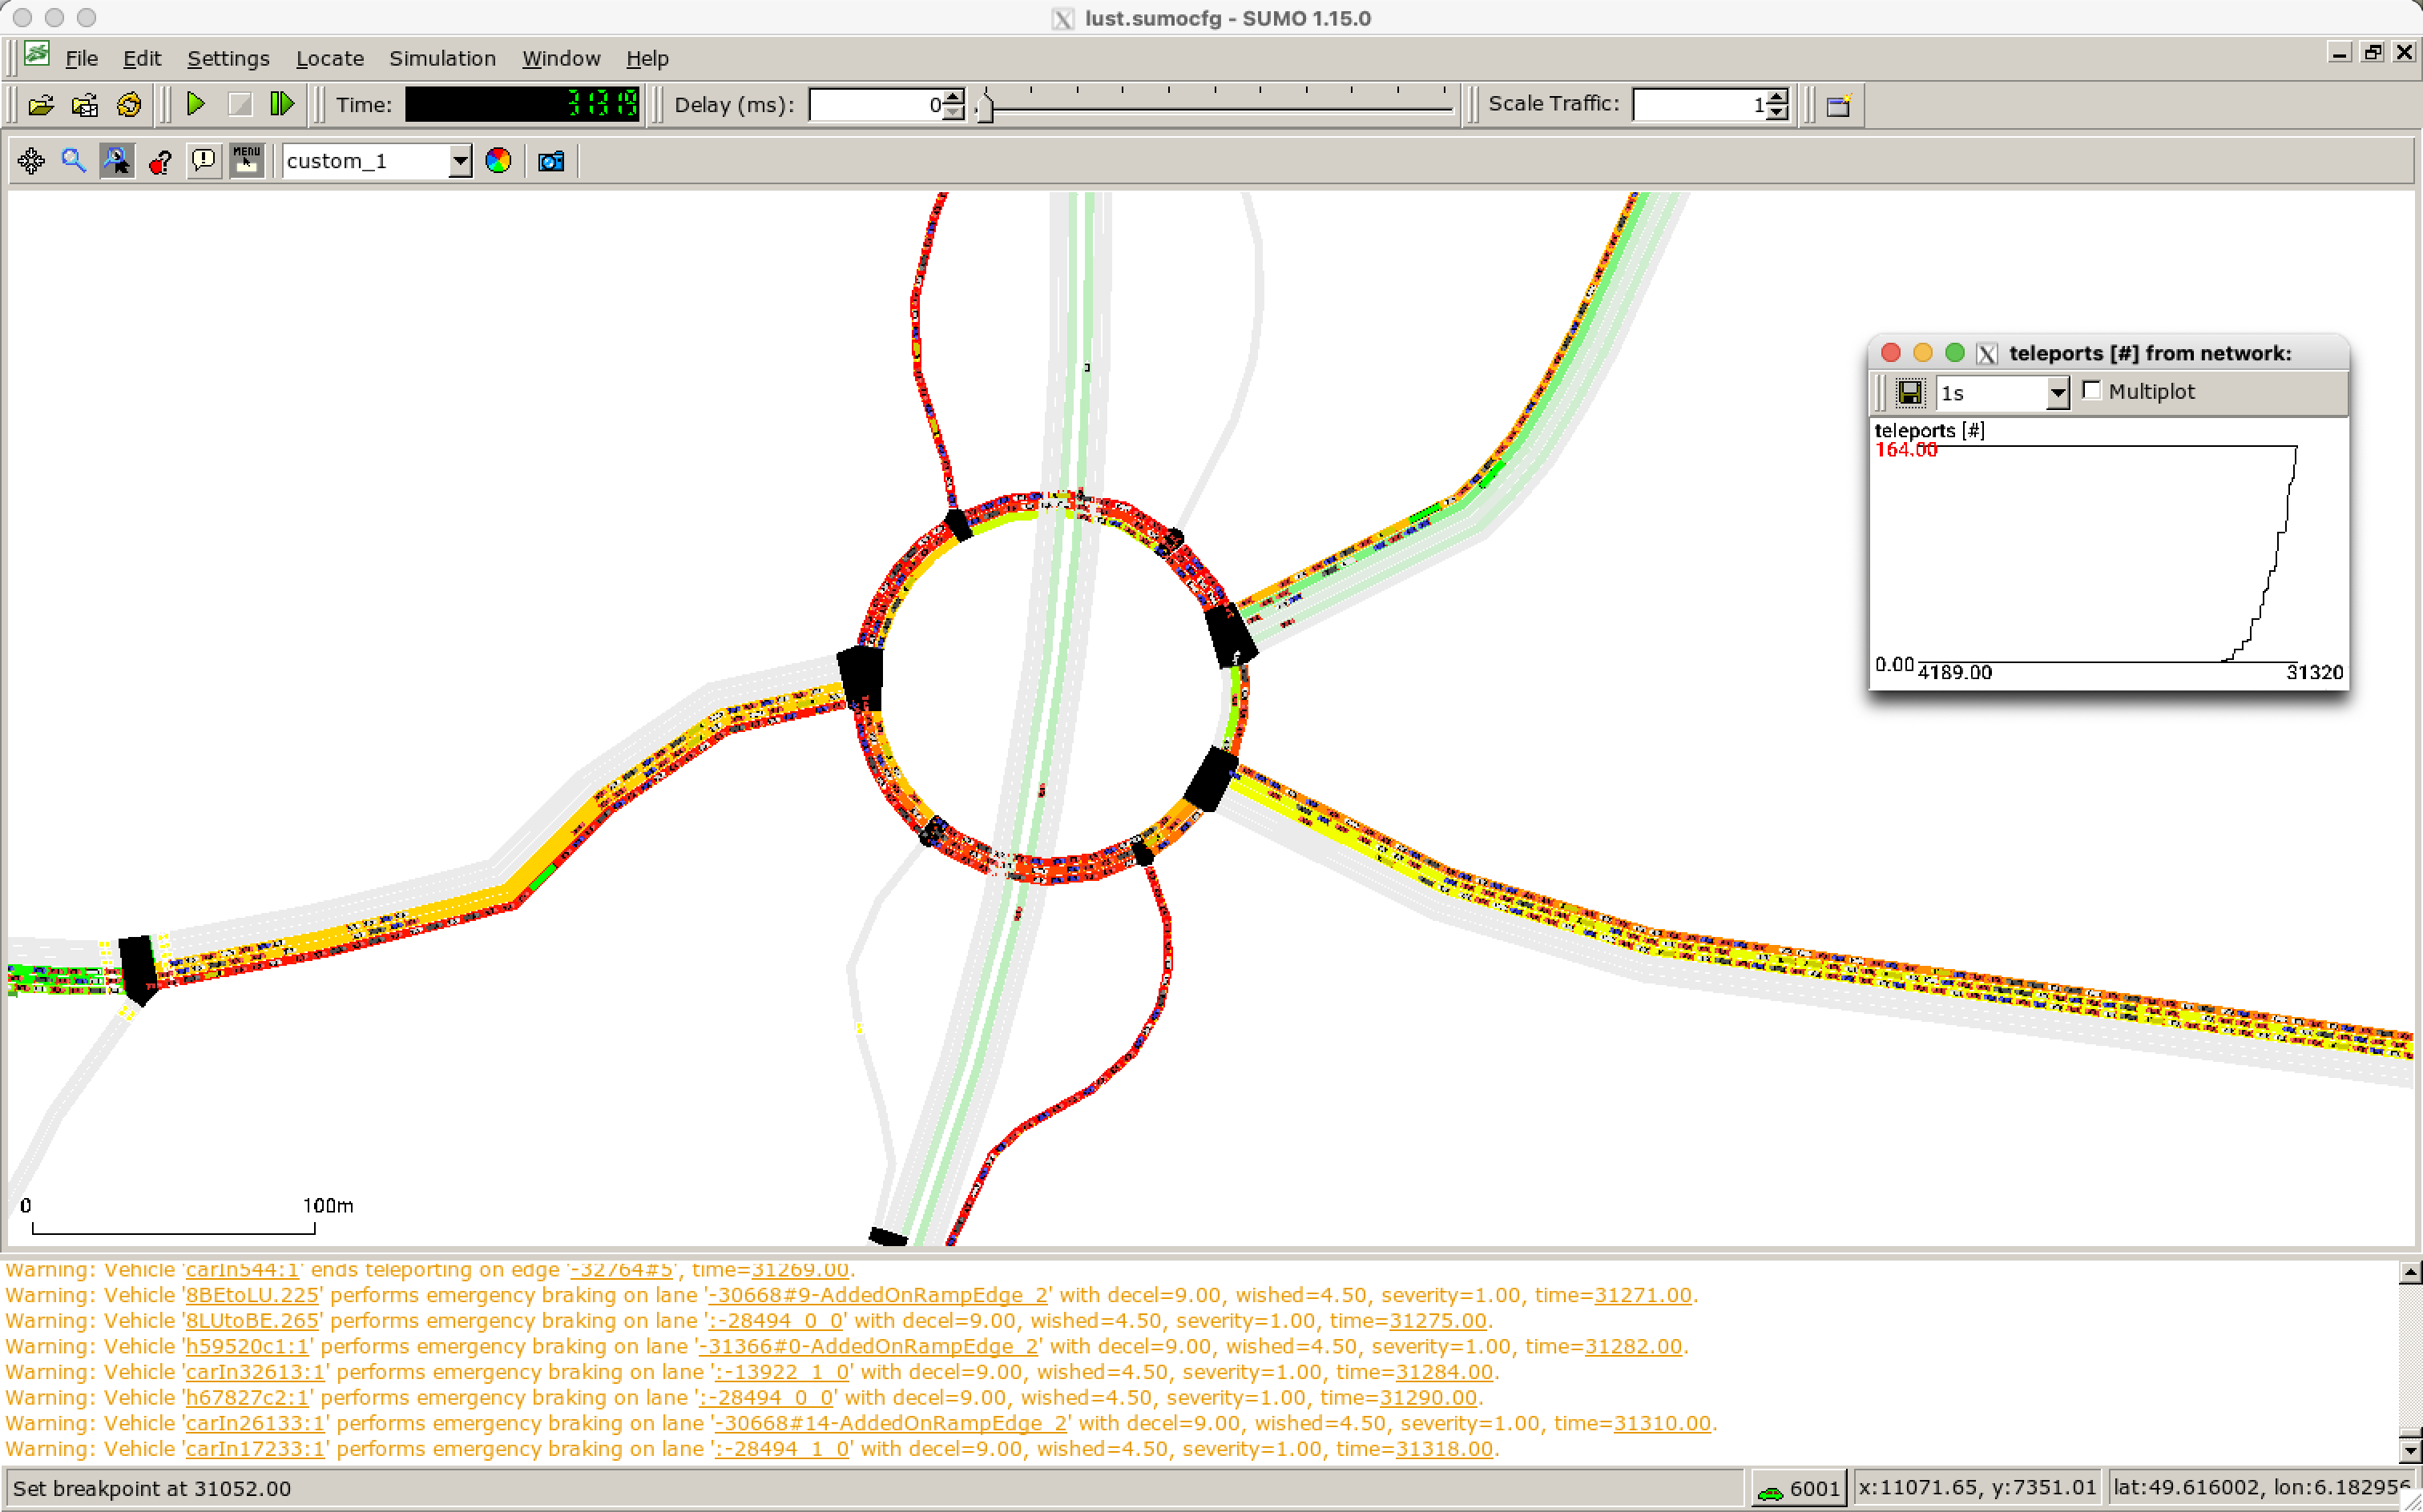Click the reload simulation icon
This screenshot has height=1512, width=2423.
point(129,105)
